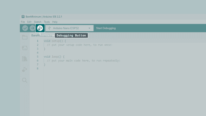Click the setup code comment line
Viewport: 206px width, 116px height.
click(80, 45)
